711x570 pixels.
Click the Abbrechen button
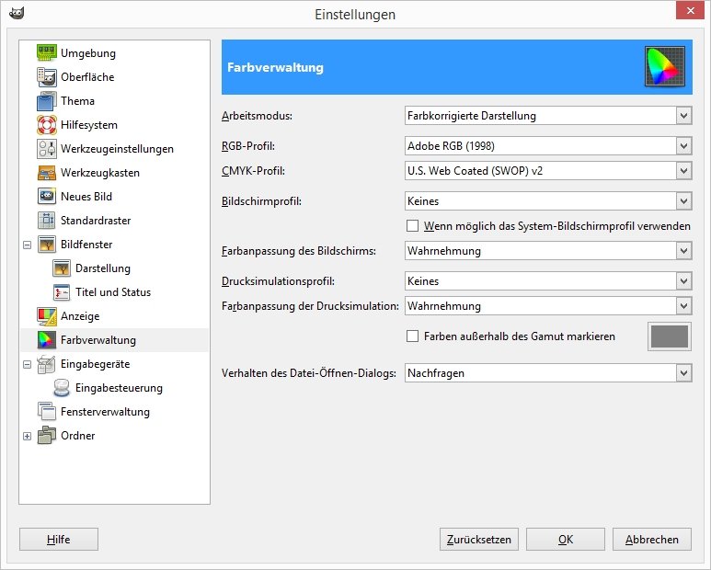point(651,540)
